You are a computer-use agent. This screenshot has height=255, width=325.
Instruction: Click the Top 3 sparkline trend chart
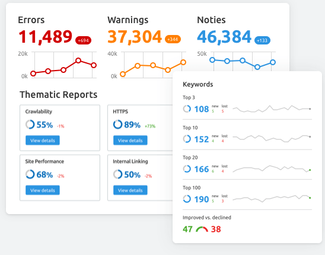pos(272,109)
